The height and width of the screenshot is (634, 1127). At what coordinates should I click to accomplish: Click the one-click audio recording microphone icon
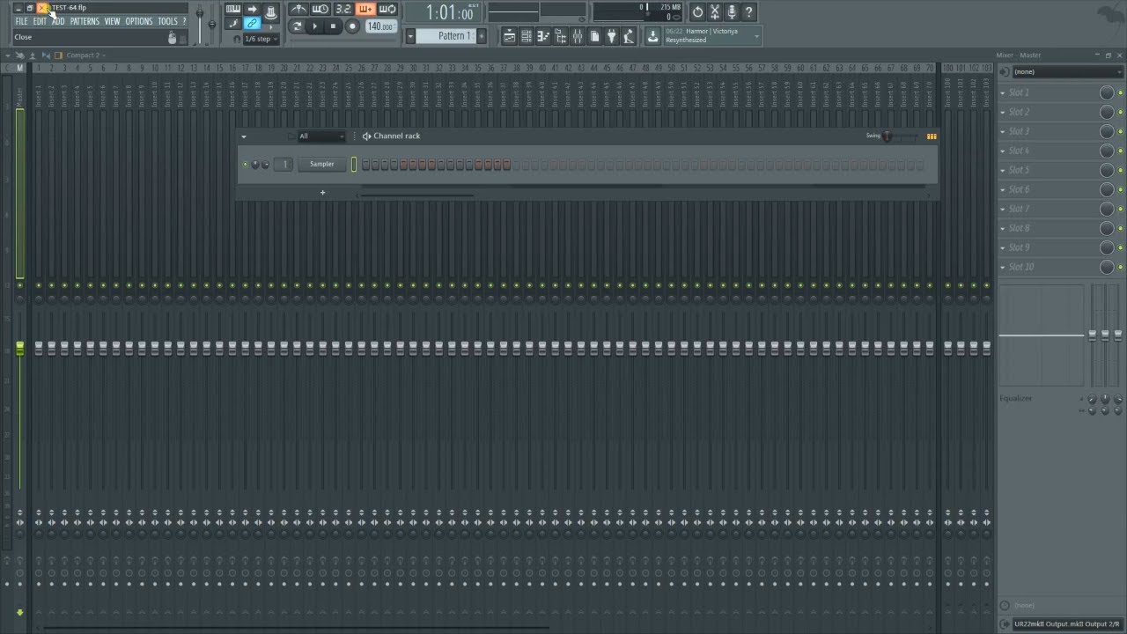[x=732, y=11]
